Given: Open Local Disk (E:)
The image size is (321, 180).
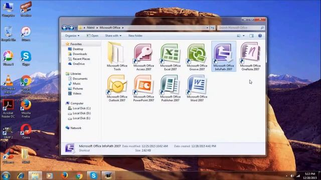Looking at the screenshot, I should [81, 118].
